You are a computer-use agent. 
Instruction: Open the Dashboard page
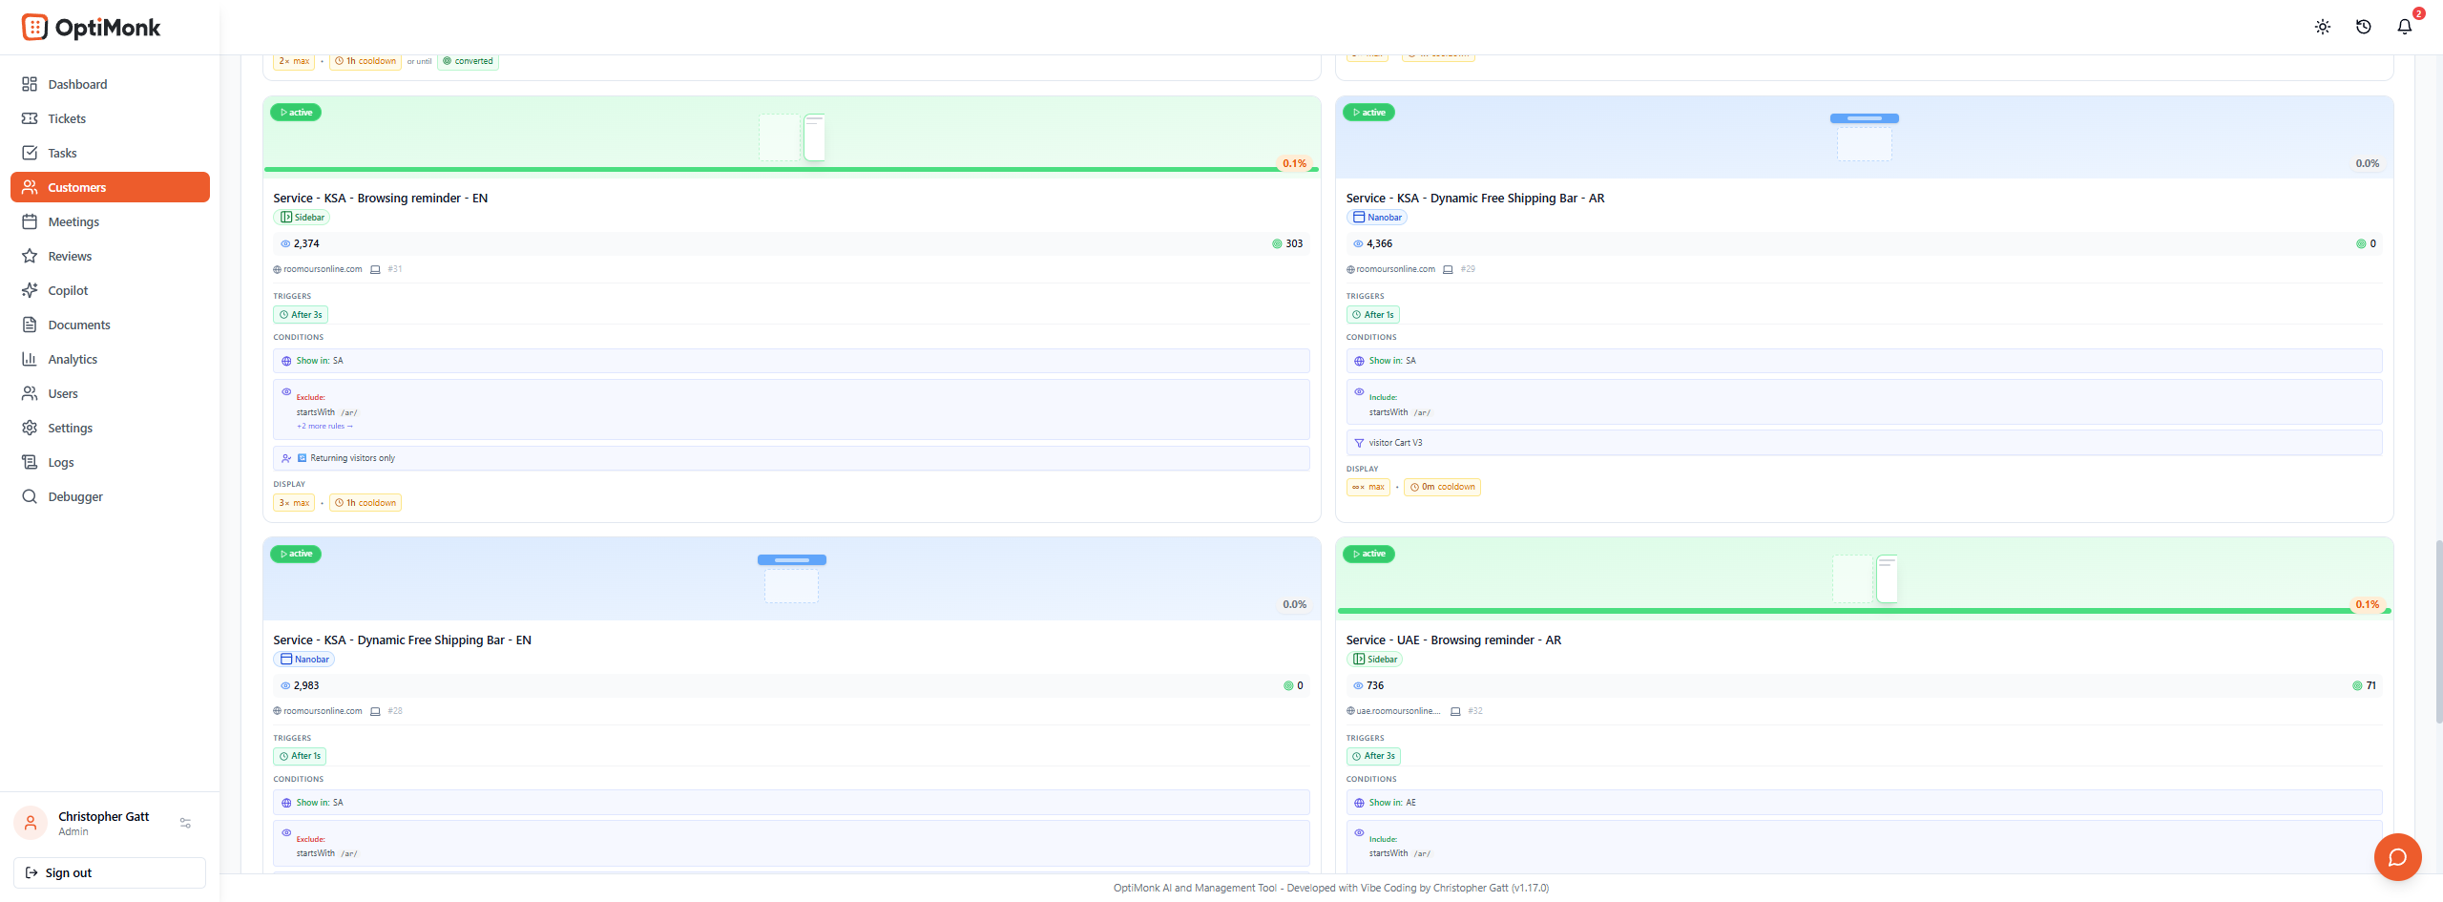[x=110, y=84]
